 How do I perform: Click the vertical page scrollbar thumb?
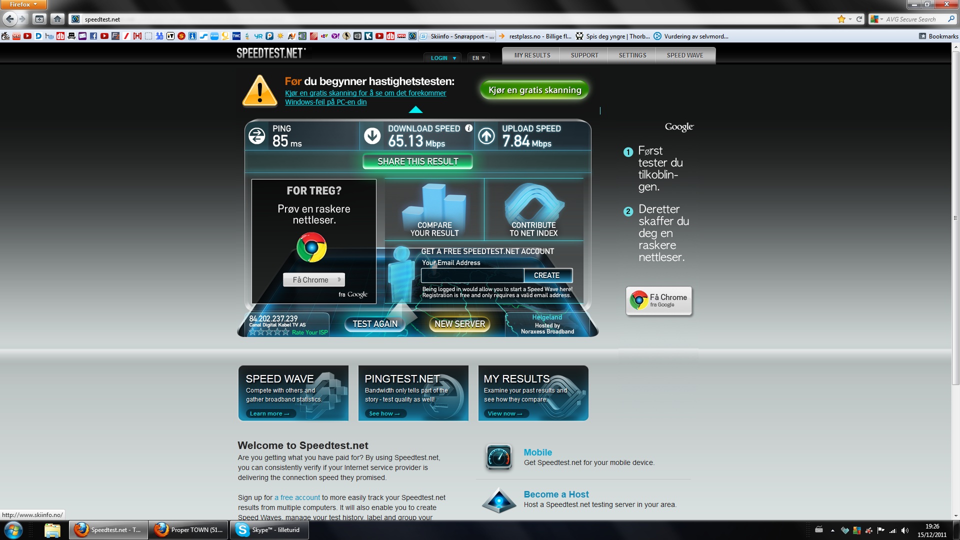[x=955, y=217]
